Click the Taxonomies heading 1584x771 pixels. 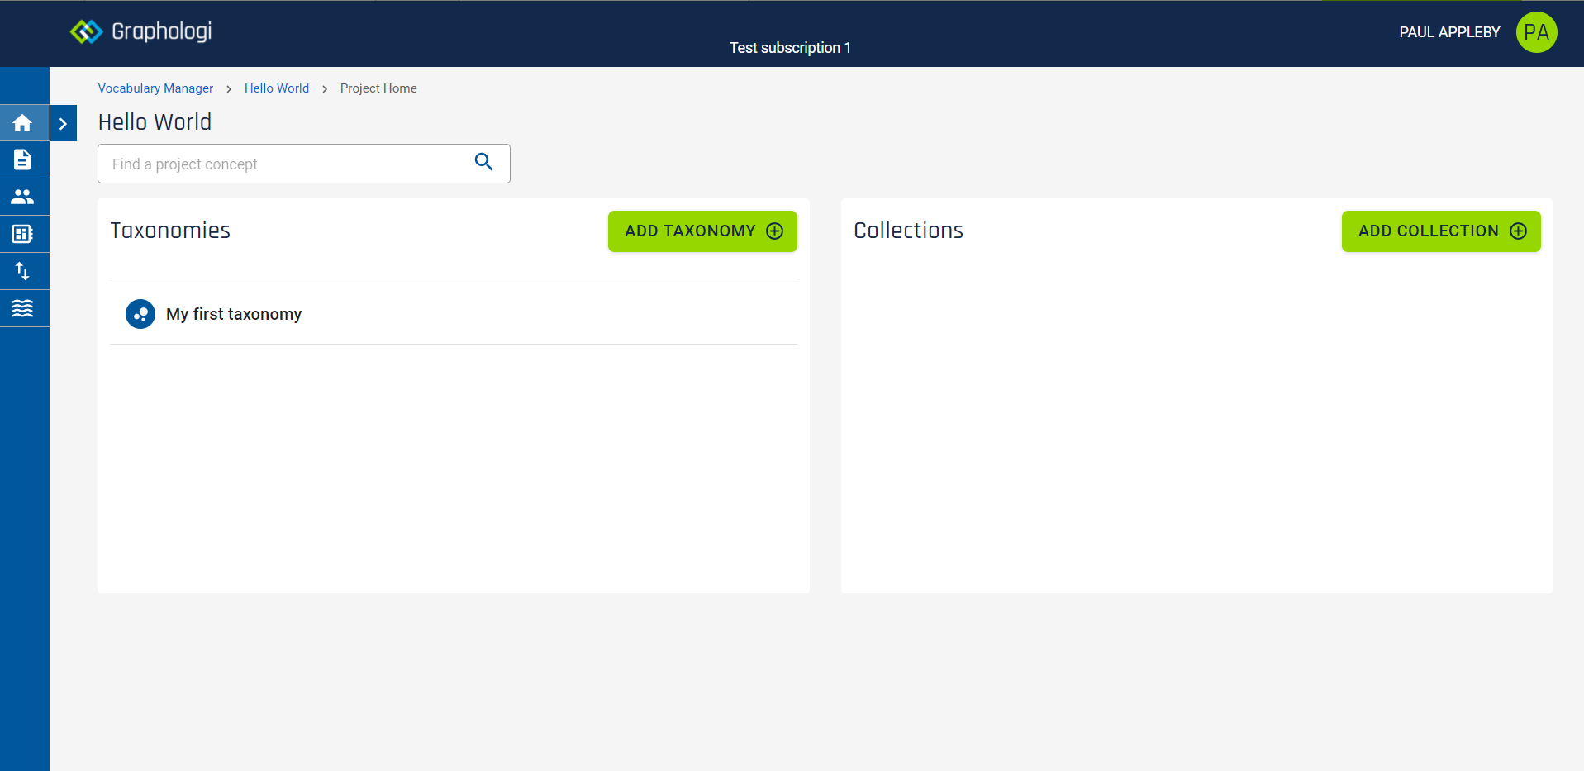[170, 231]
